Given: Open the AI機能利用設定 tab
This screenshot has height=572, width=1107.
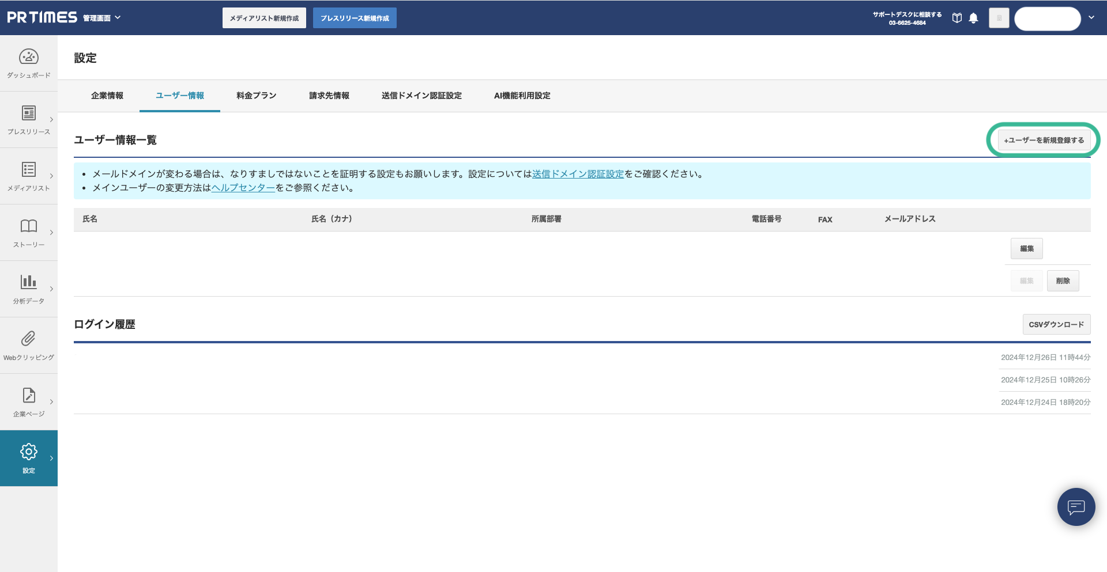Looking at the screenshot, I should 522,96.
